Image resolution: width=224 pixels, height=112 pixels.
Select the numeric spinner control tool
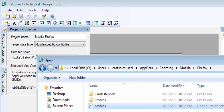click(x=75, y=23)
